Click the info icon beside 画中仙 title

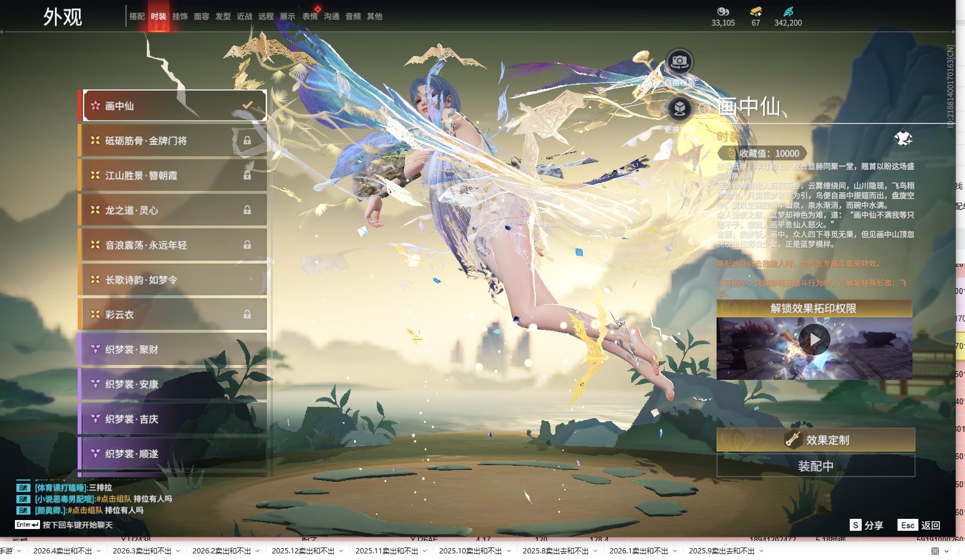click(x=705, y=108)
